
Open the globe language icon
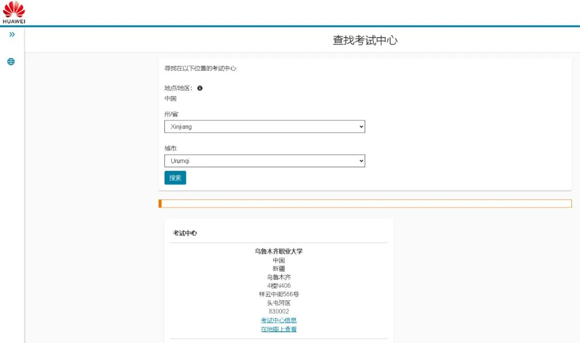[x=11, y=62]
